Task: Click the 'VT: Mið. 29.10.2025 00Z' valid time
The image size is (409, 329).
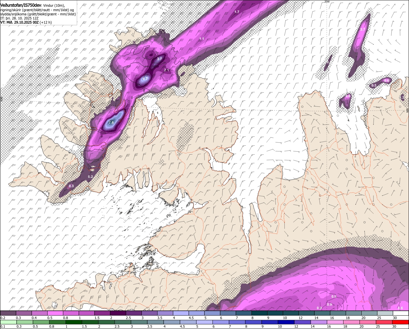Action: 19,22
